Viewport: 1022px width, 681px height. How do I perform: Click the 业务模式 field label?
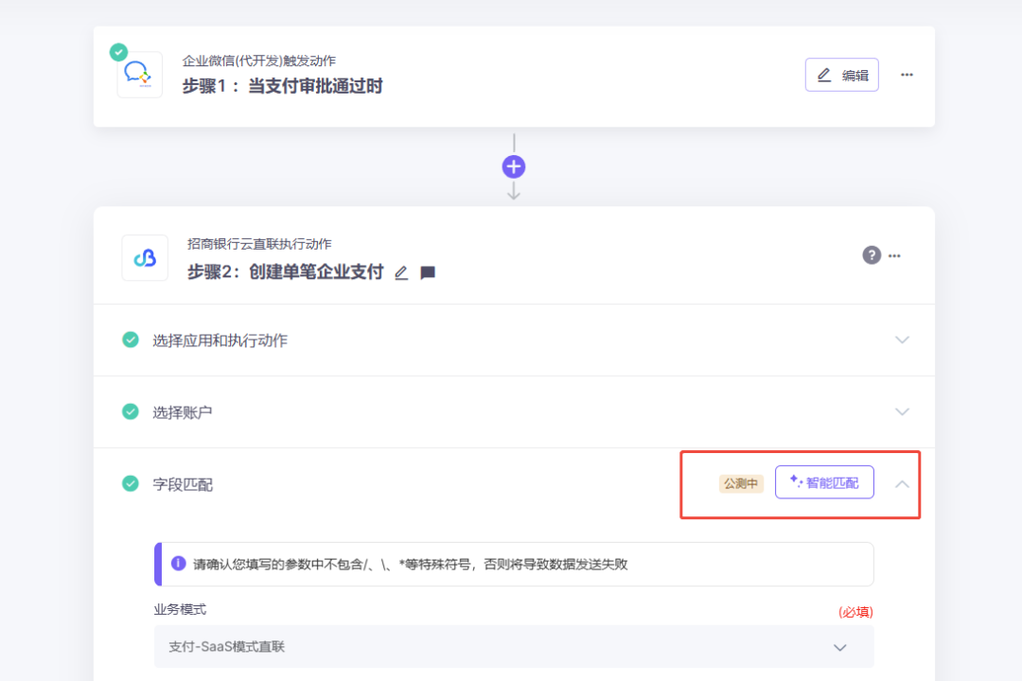tap(180, 609)
